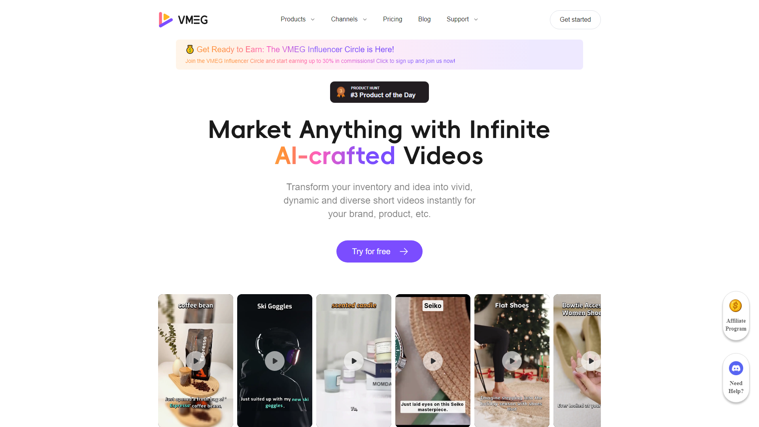Click play button on Coffee Bean video
This screenshot has width=759, height=427.
pyautogui.click(x=196, y=360)
